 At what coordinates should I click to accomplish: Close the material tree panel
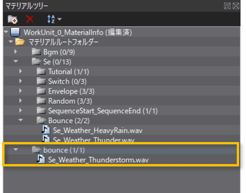(236, 6)
